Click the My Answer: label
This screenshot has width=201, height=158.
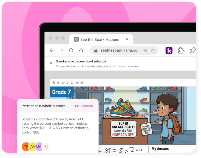pyautogui.click(x=160, y=149)
